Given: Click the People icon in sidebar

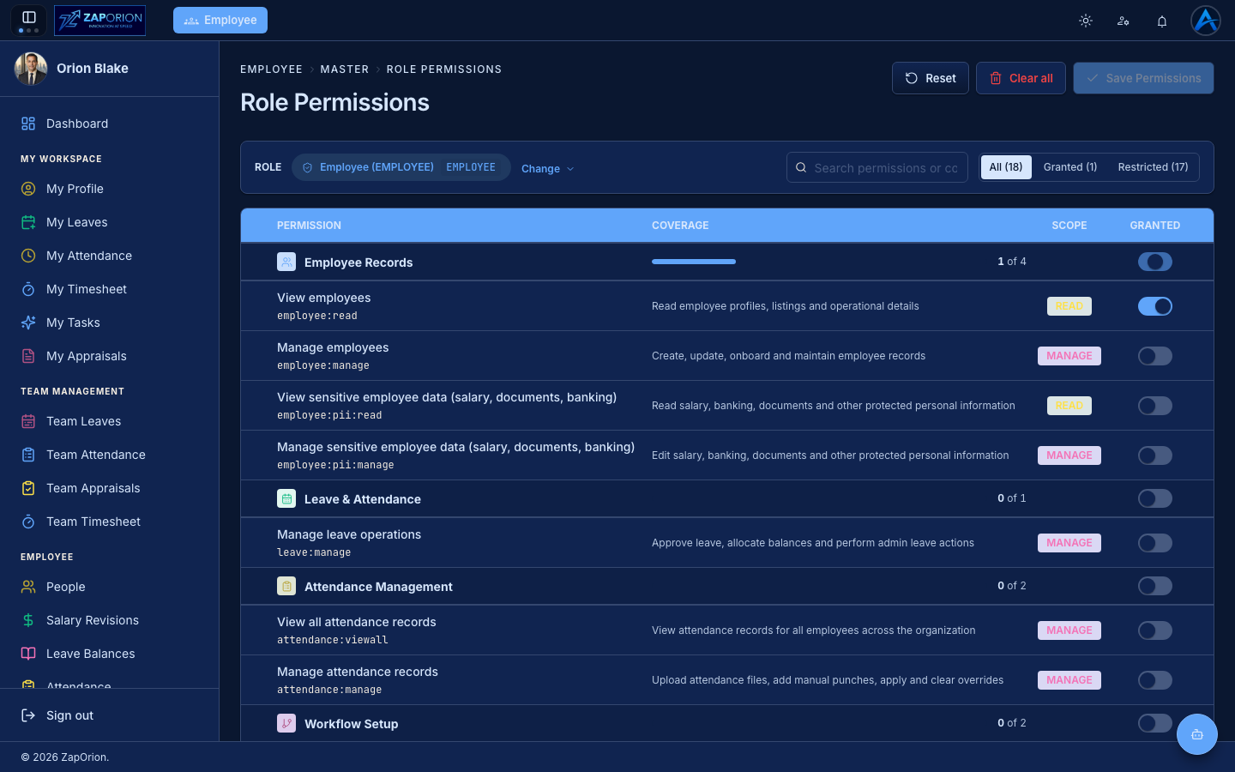Looking at the screenshot, I should [28, 587].
